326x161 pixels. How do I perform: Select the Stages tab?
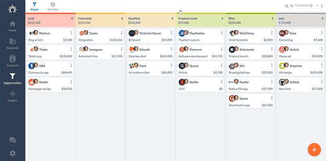(34, 7)
